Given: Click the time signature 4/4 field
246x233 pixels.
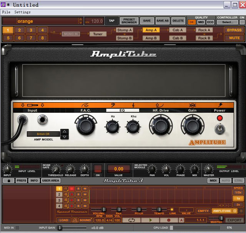Looking at the screenshot, I should pos(109,220).
